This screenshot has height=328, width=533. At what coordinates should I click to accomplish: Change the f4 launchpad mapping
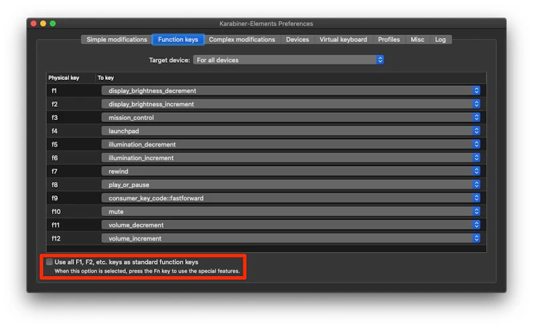[290, 131]
